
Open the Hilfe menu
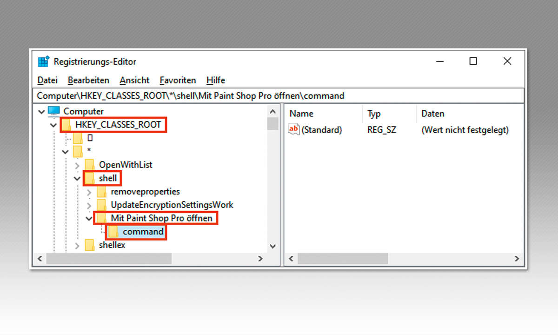(x=216, y=80)
